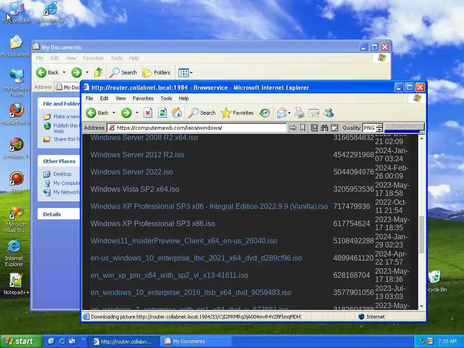Open en_win_xp_pro_x64_with_sp2 link
The height and width of the screenshot is (348, 464).
tap(169, 275)
